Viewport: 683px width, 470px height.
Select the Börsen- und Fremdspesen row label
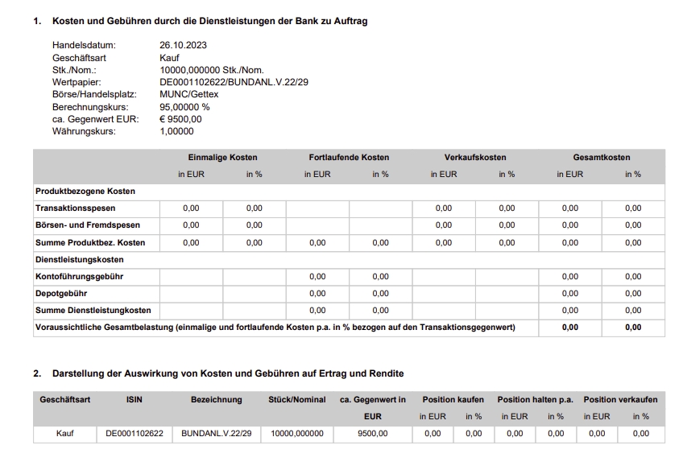click(88, 225)
